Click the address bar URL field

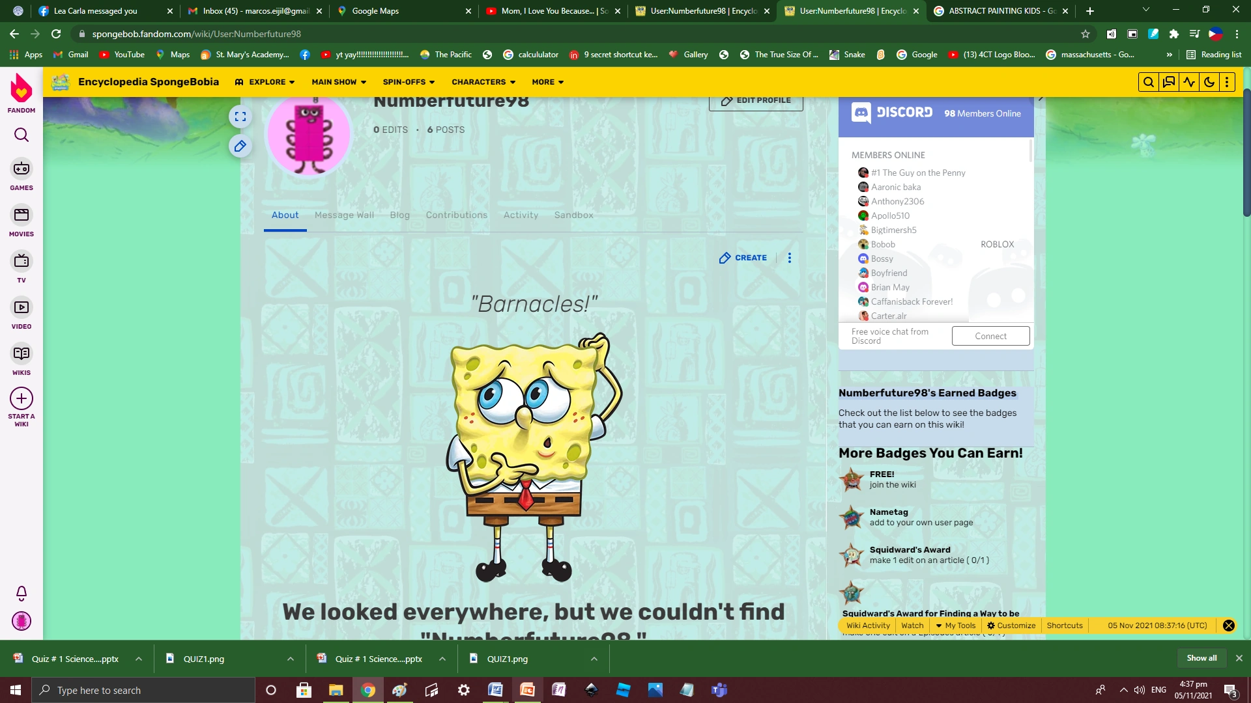click(573, 34)
